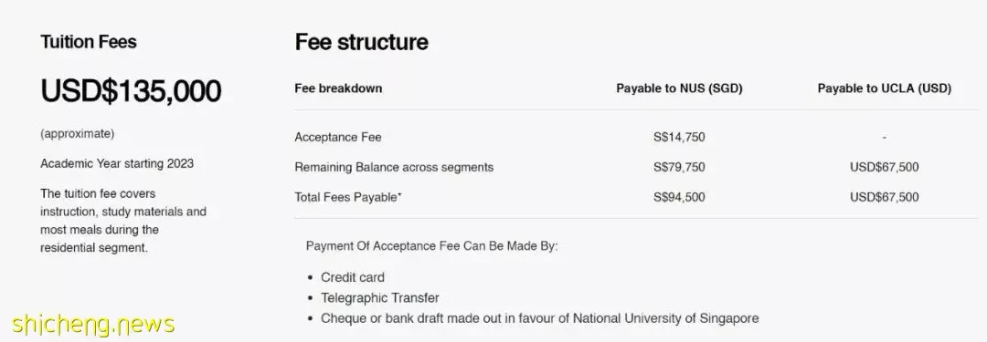Screen dimensions: 987x342
Task: Click Payment Of Acceptance Fee text line
Action: (x=431, y=246)
